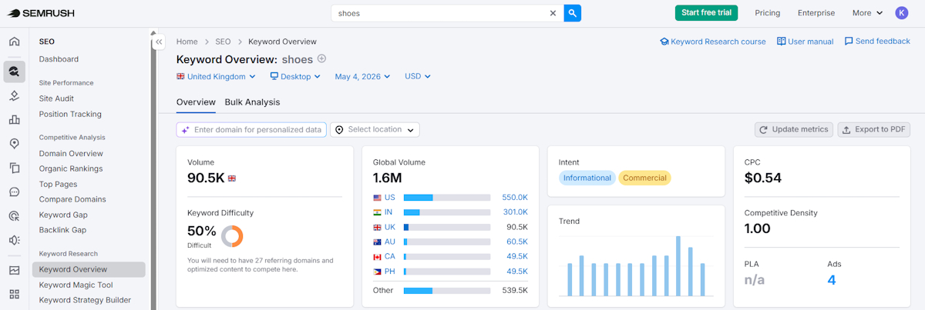This screenshot has width=925, height=310.
Task: Open the PH global volume link
Action: pyautogui.click(x=516, y=272)
